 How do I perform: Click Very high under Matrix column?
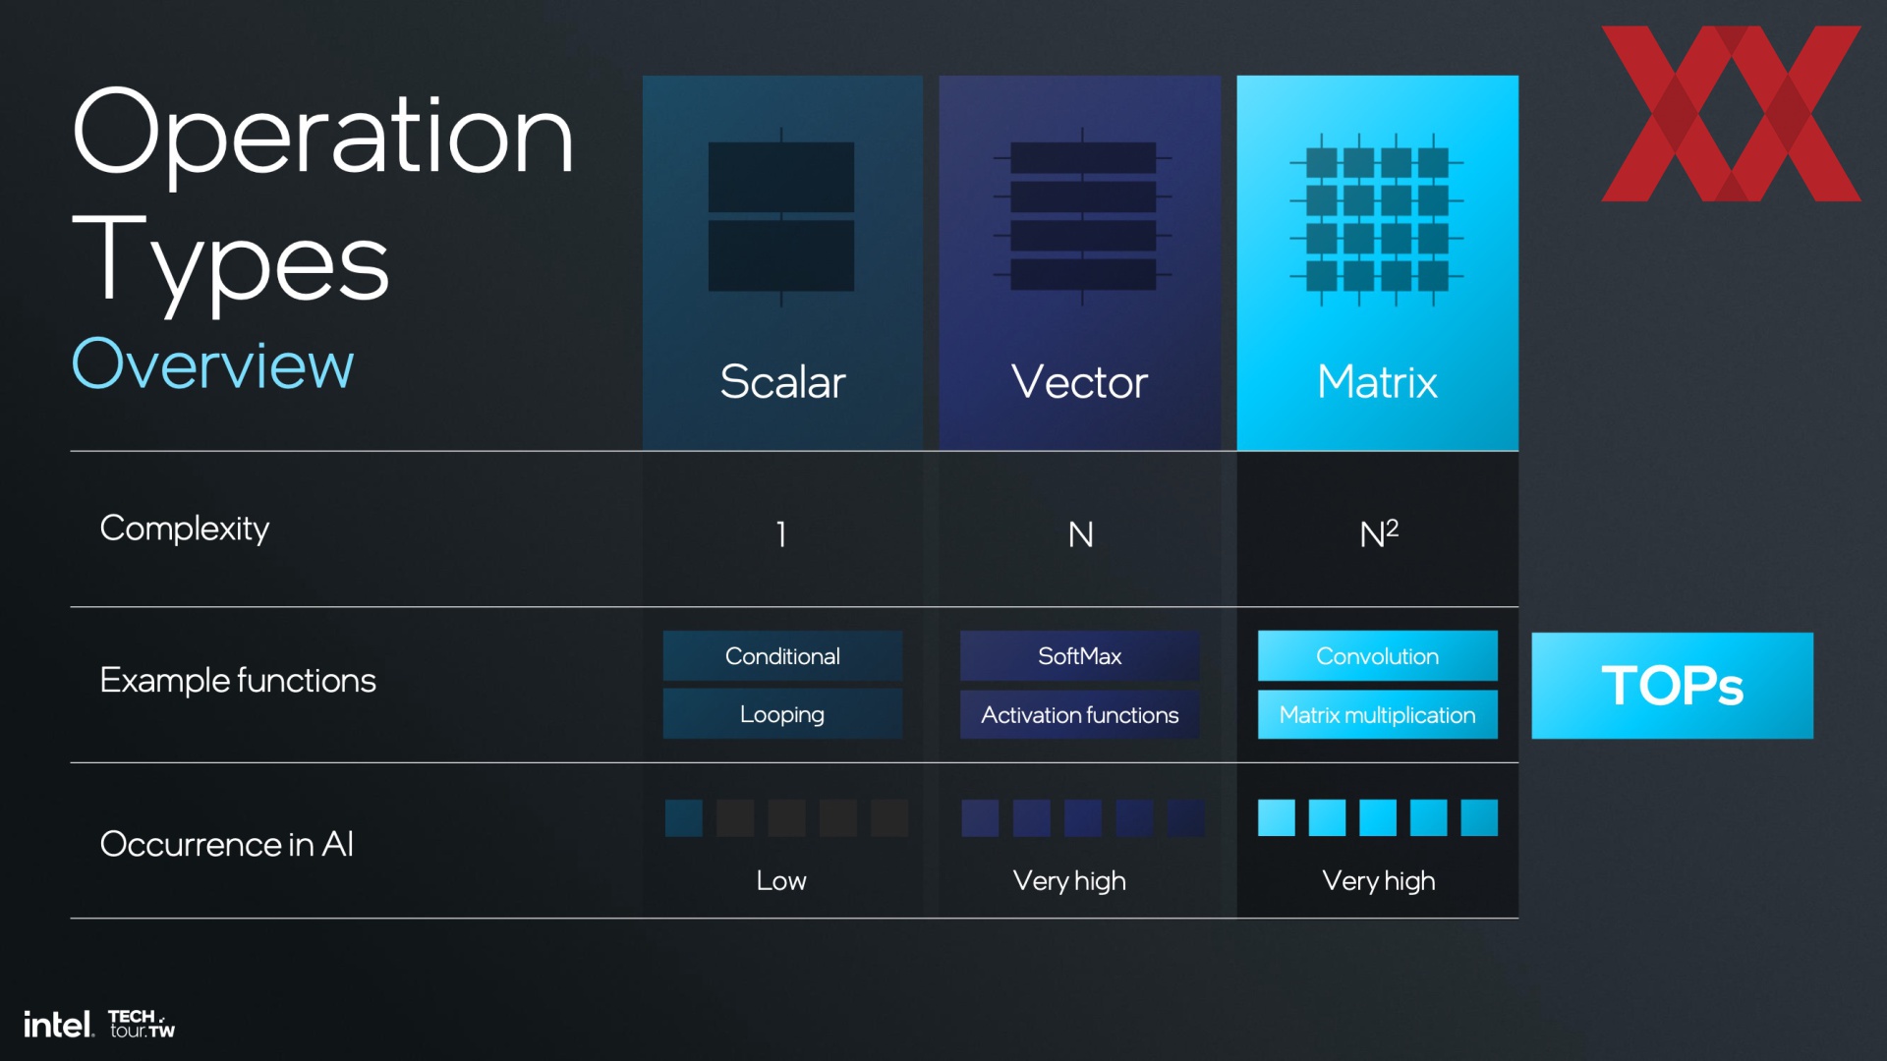(1379, 881)
